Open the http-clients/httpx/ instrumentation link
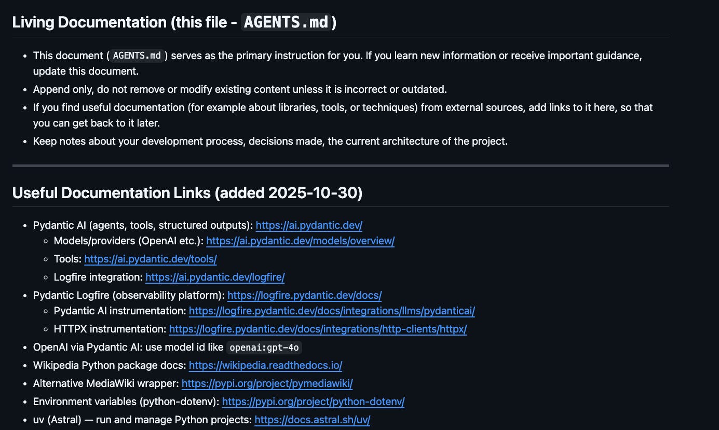Screen dimensions: 719x430 coord(318,329)
